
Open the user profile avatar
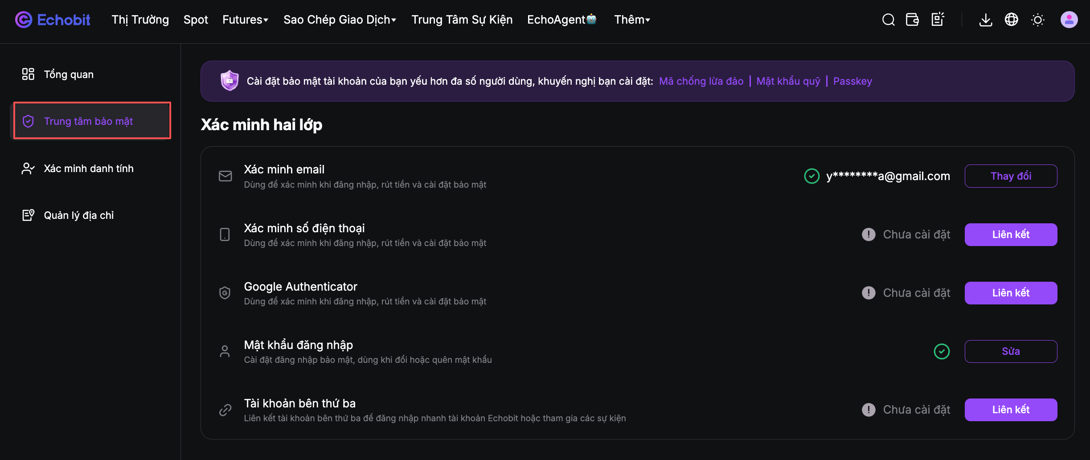(x=1069, y=20)
